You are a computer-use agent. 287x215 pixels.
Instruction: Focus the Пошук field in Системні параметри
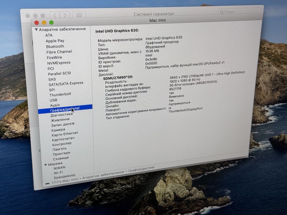pos(240,12)
